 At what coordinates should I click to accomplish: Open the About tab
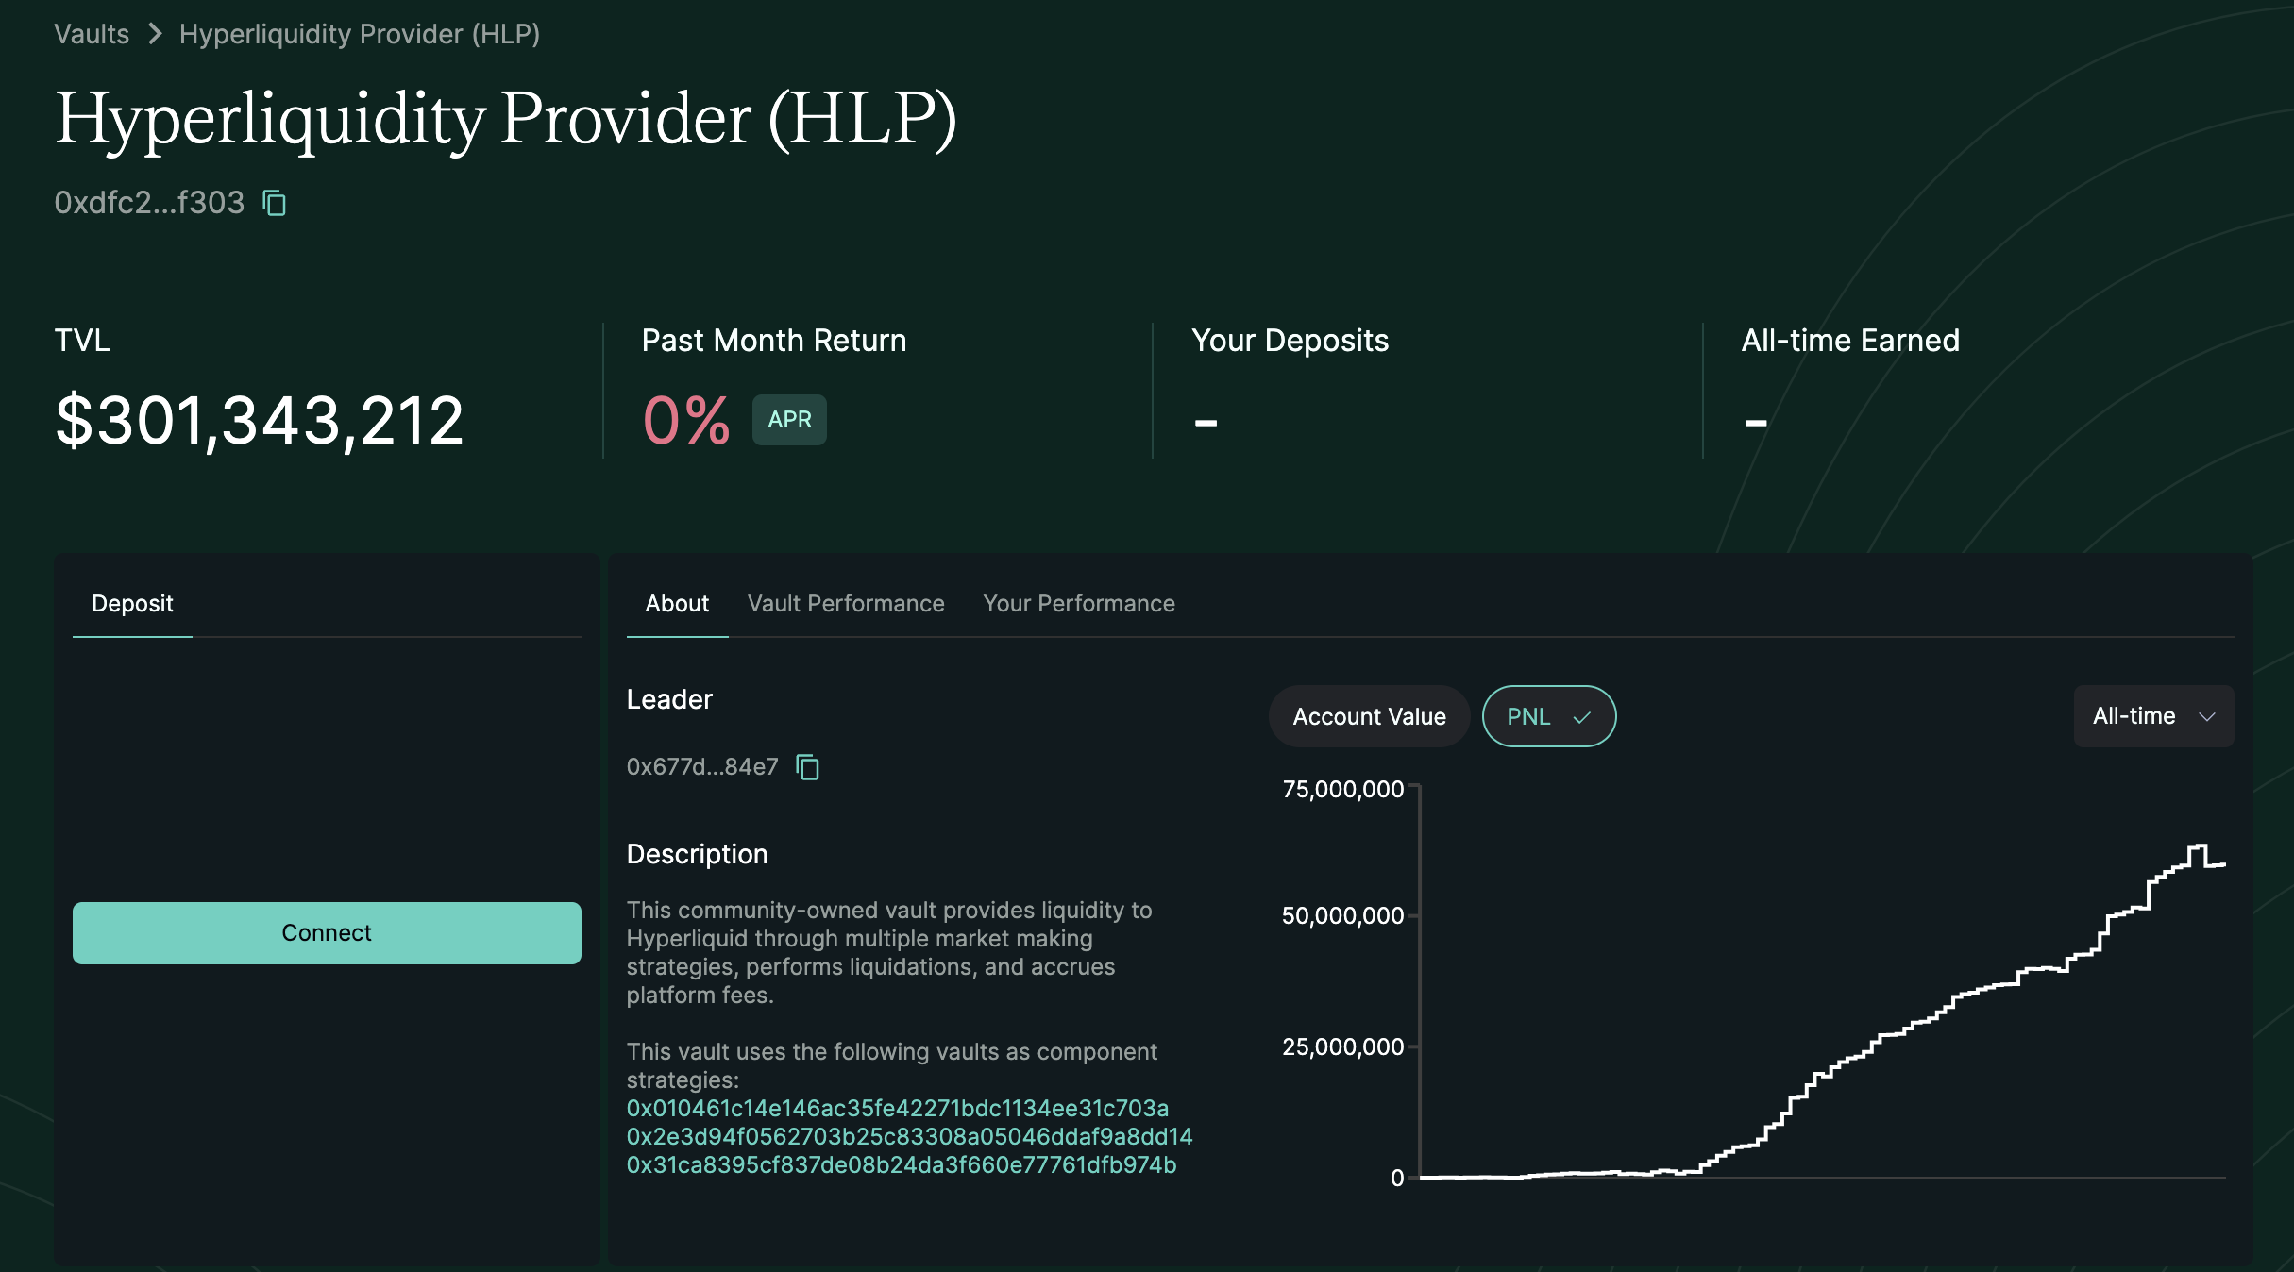click(x=677, y=604)
